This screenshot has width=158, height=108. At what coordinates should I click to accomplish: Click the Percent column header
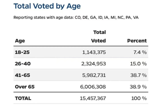pos(137,41)
